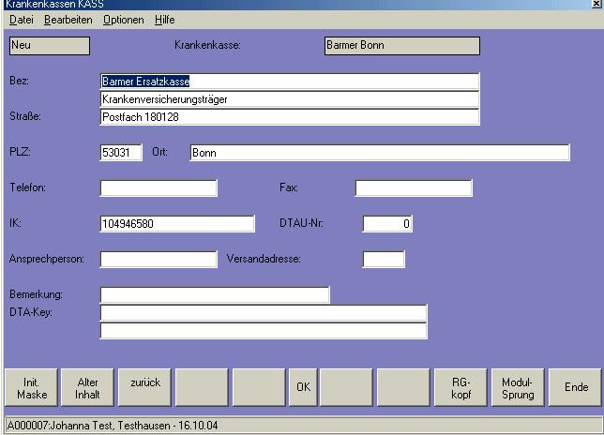Screen dimensions: 604x435
Task: Confirm with the OK button
Action: click(303, 387)
